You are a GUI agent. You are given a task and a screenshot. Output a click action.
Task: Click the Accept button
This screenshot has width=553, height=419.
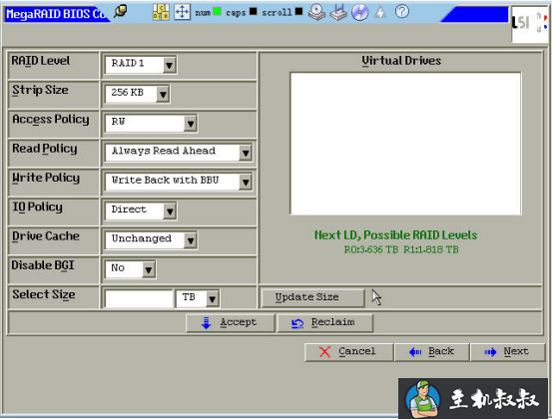231,322
